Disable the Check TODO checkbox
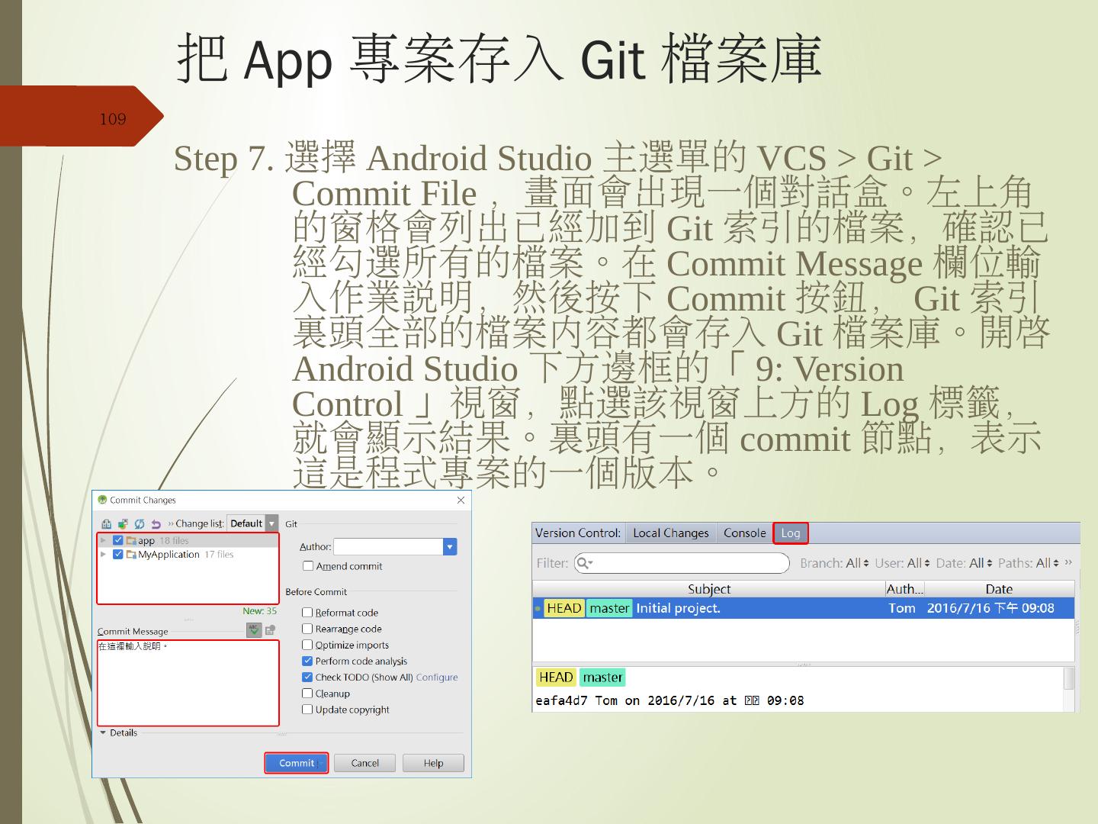 (x=307, y=677)
